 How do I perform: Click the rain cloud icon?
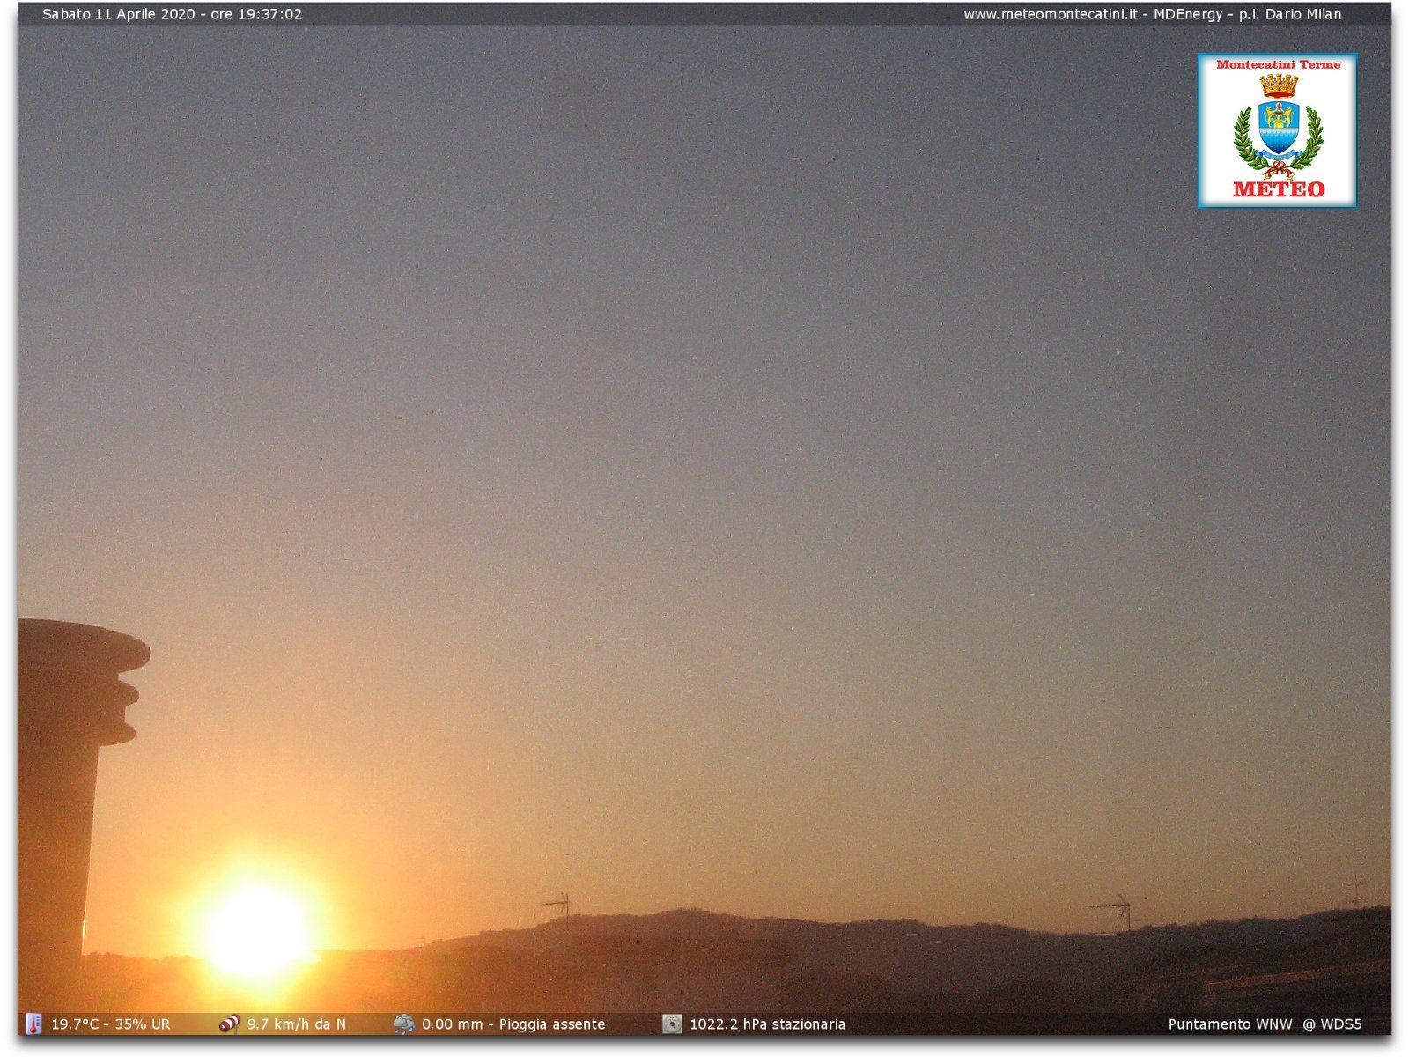403,1024
